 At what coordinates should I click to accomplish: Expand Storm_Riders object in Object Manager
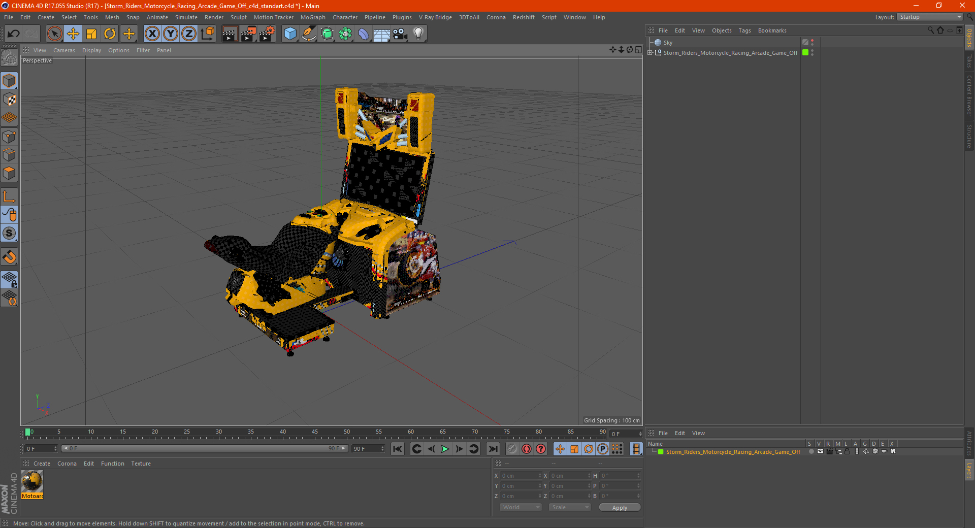(x=650, y=52)
